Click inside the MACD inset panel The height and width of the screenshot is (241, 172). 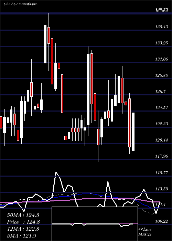[95, 224]
